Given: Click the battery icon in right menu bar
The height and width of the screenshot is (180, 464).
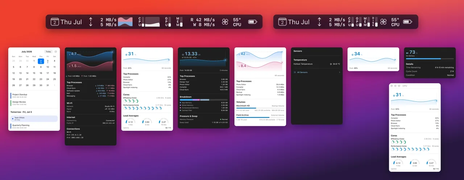Looking at the screenshot, I should (x=408, y=22).
